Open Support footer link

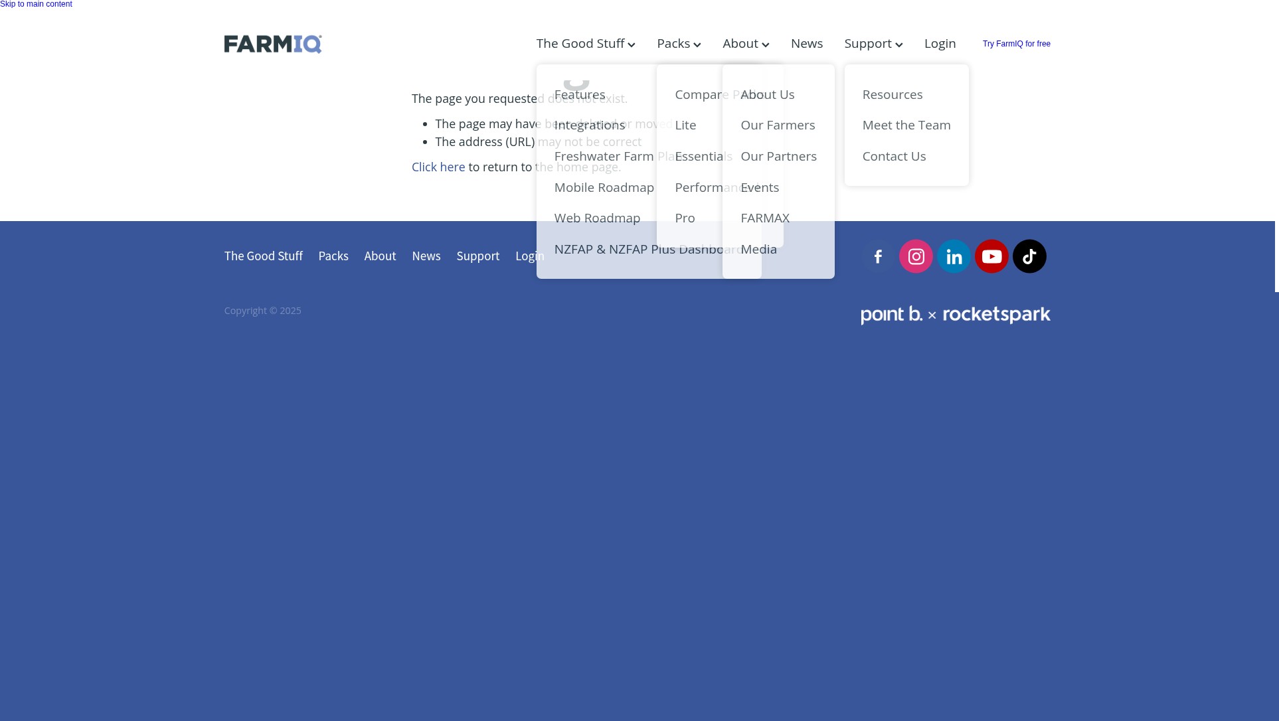pyautogui.click(x=478, y=256)
